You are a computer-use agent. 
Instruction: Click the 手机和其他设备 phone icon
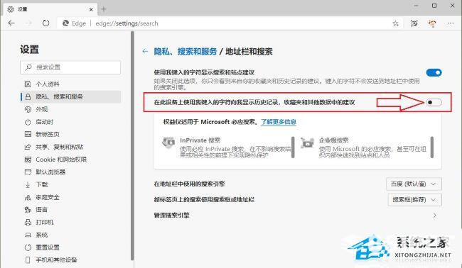[28, 260]
